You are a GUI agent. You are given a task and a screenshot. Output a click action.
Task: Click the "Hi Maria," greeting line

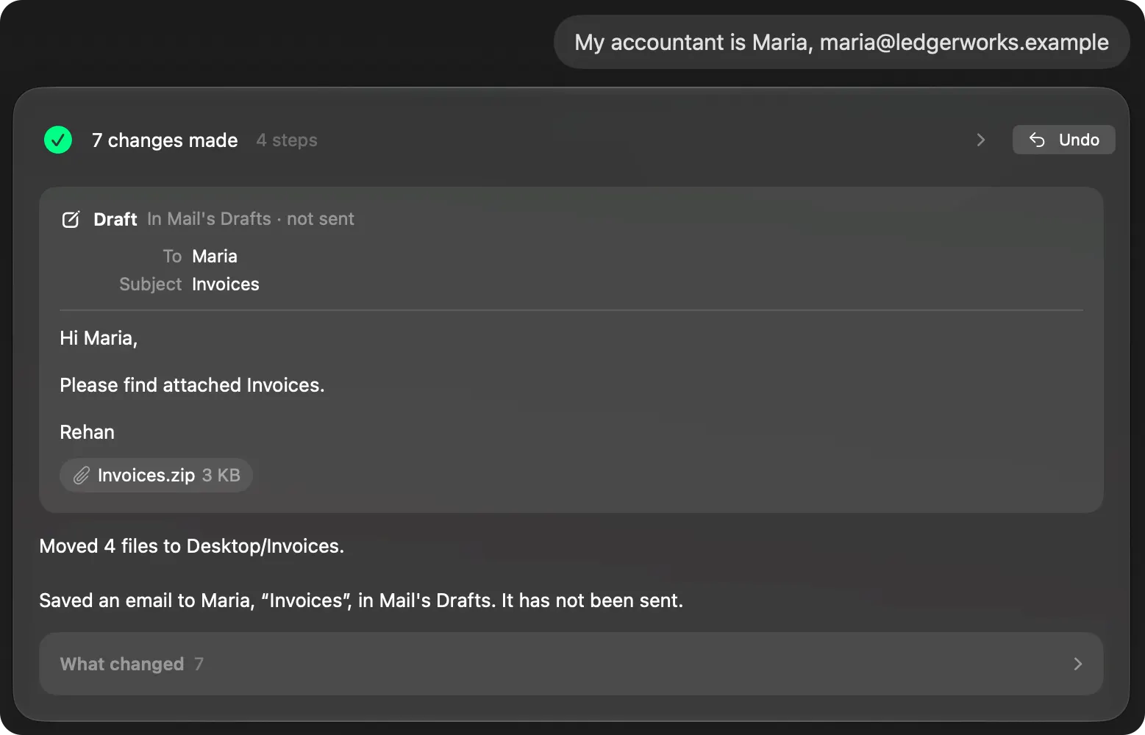(x=99, y=338)
